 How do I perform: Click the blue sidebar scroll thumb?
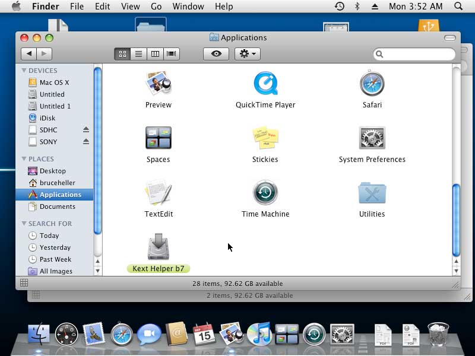click(97, 151)
